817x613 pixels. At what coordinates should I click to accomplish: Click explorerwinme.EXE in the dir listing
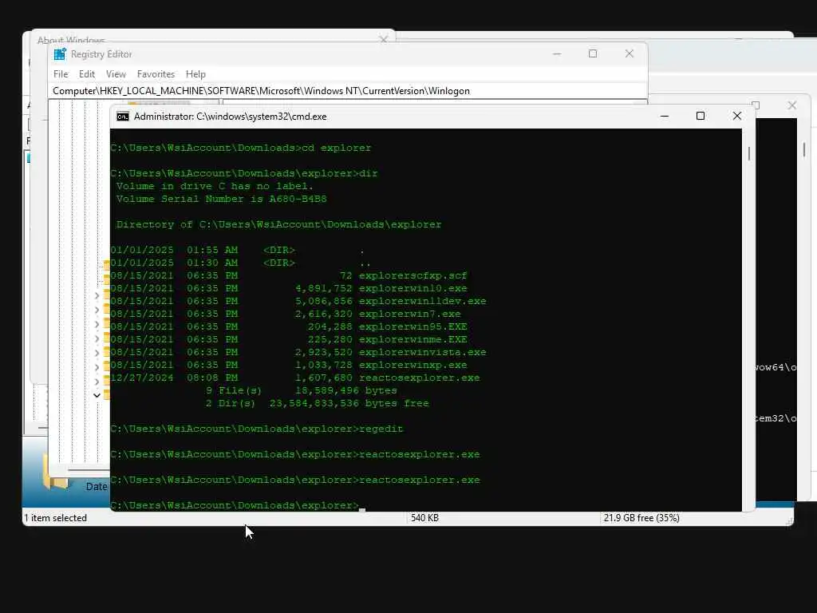[x=412, y=340]
